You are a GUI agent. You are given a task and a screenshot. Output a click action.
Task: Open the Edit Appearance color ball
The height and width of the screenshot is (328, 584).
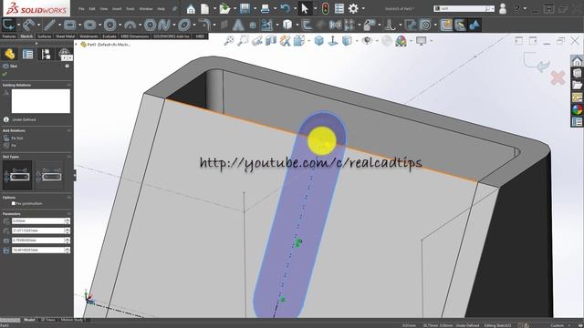click(x=401, y=40)
